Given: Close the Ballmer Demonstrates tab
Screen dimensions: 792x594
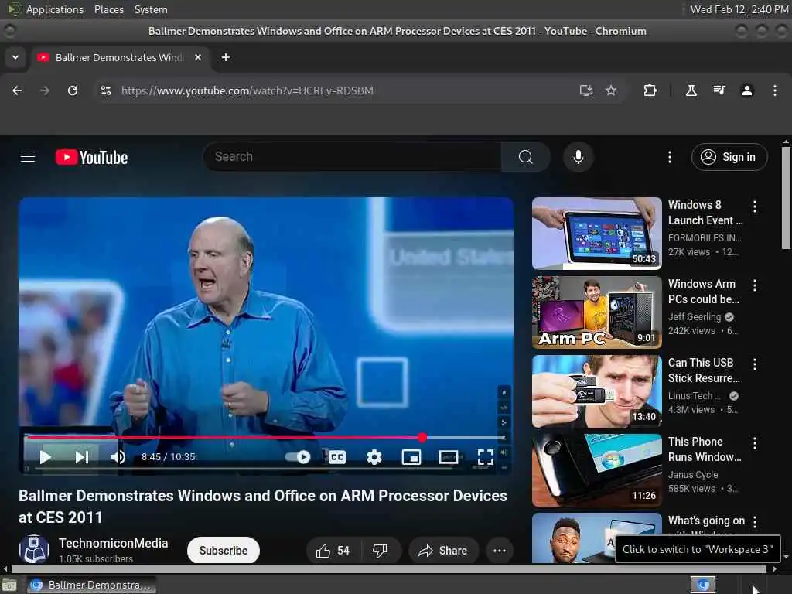Looking at the screenshot, I should (x=198, y=57).
